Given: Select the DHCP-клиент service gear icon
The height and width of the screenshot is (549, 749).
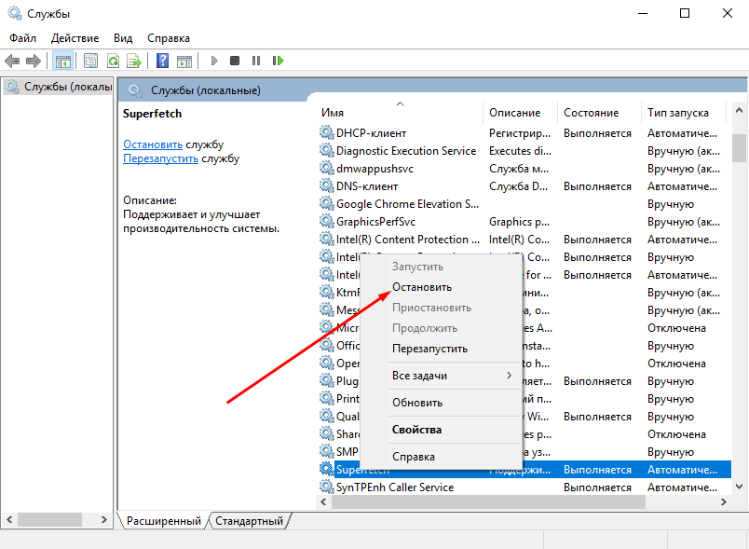Looking at the screenshot, I should click(x=327, y=132).
